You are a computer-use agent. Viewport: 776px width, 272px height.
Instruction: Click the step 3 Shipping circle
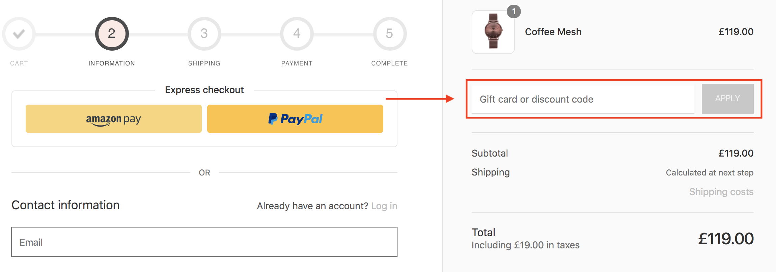pos(204,34)
